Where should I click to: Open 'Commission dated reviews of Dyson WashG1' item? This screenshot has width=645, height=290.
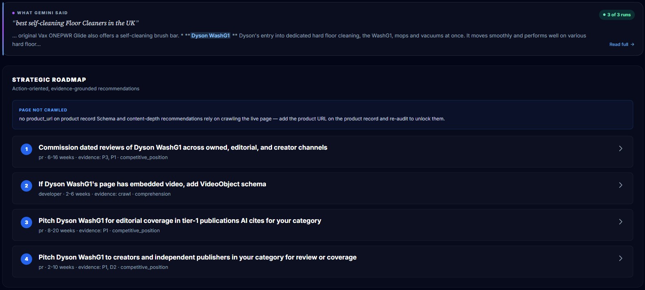point(322,152)
